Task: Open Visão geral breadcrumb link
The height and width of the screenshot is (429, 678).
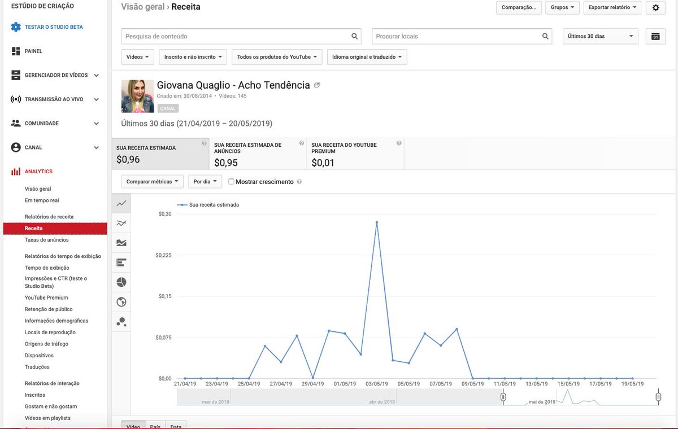Action: 143,7
